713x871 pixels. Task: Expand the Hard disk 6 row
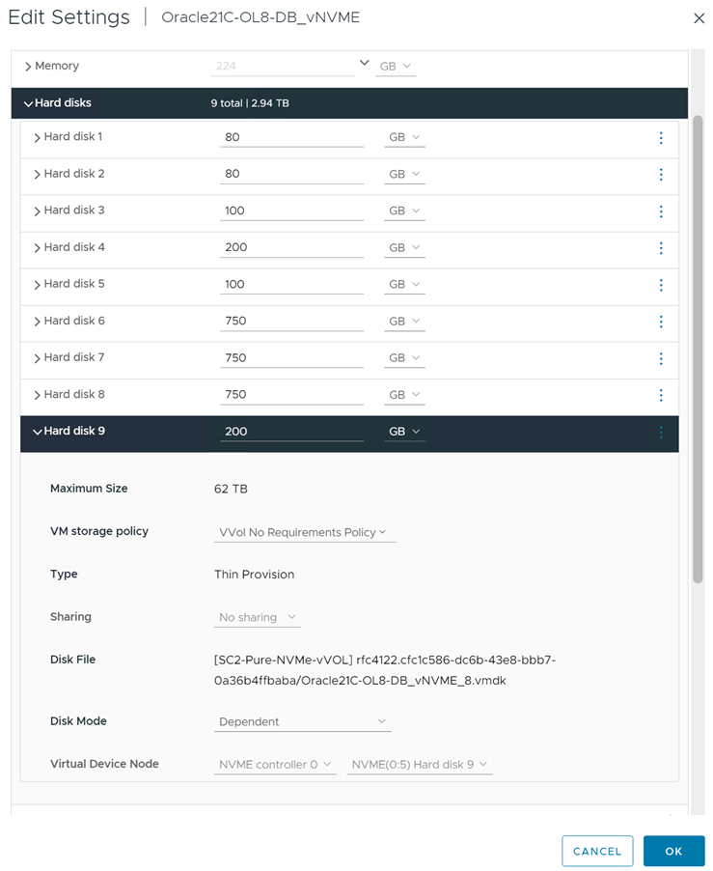click(x=38, y=322)
